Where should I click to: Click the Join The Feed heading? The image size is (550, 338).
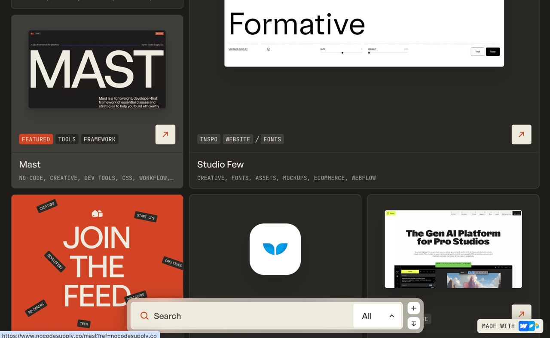[97, 266]
